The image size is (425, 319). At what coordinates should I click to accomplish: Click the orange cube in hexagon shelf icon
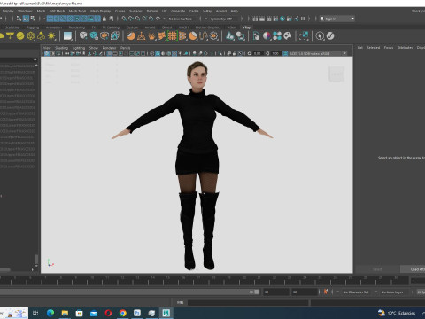pyautogui.click(x=104, y=36)
